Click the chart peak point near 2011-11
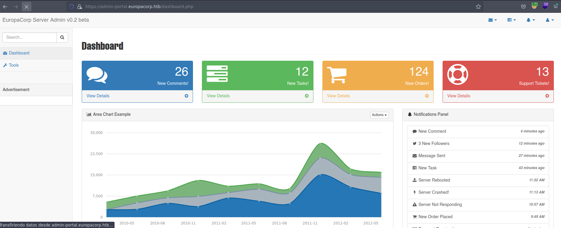The width and height of the screenshot is (561, 228). pos(320,143)
